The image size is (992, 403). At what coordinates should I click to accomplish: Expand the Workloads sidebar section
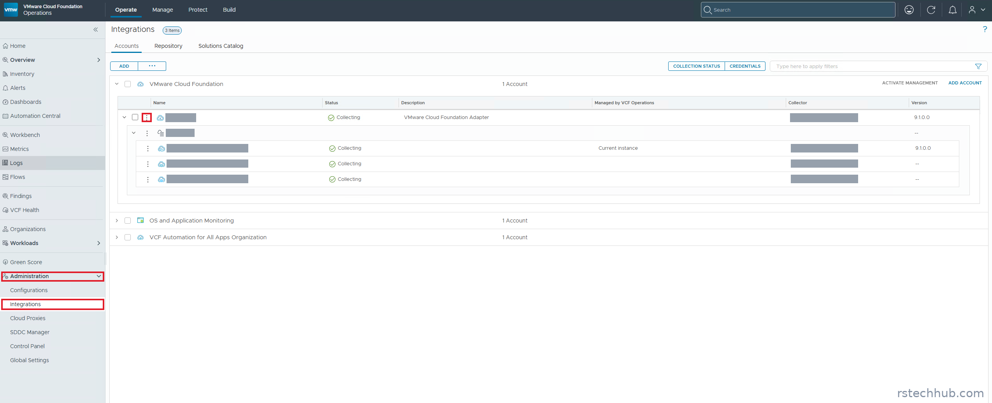[x=98, y=243]
